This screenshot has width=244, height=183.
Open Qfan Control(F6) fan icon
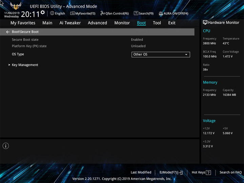click(x=102, y=13)
